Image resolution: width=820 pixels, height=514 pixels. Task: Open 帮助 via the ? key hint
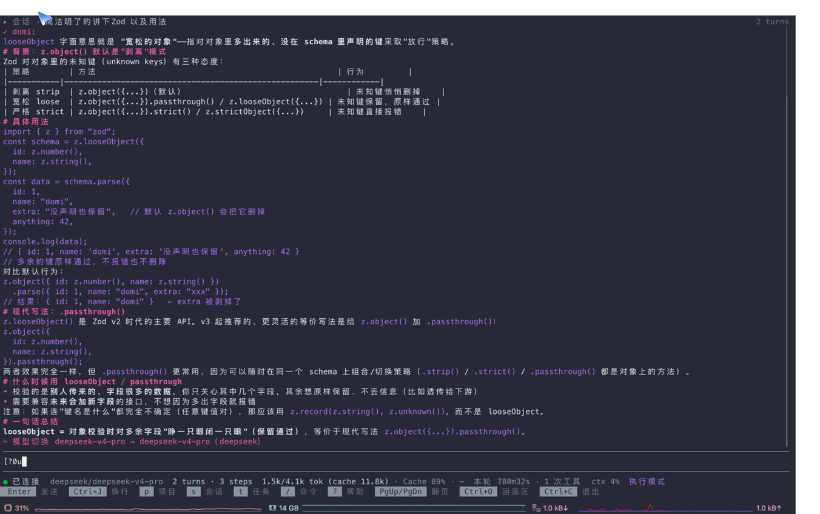(346, 492)
